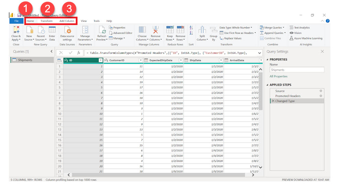The width and height of the screenshot is (340, 190).
Task: Switch to the View tab
Action: 84,21
